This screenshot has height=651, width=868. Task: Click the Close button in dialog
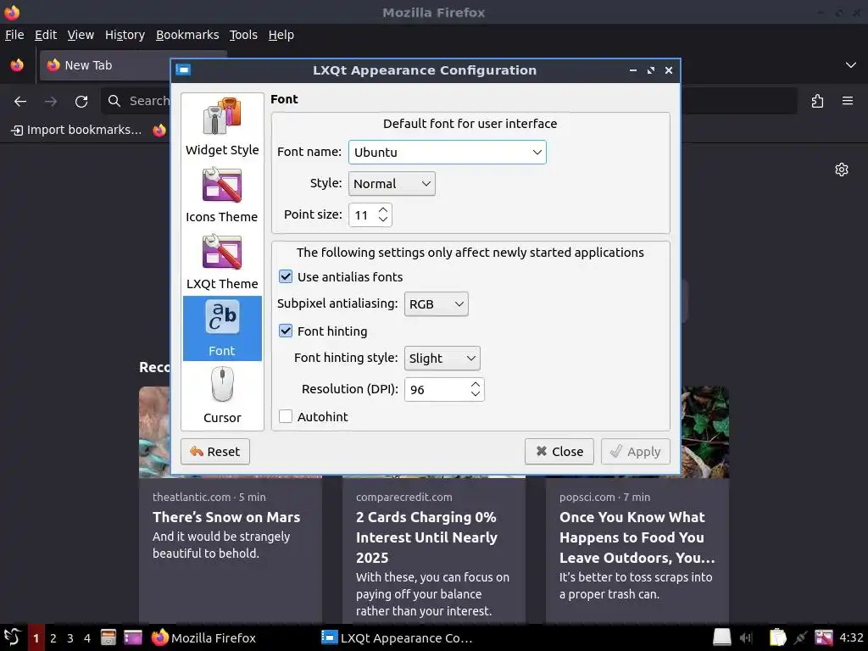559,452
